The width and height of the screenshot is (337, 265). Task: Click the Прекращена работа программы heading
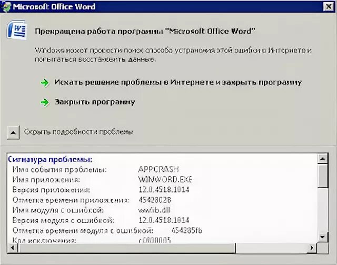point(145,32)
